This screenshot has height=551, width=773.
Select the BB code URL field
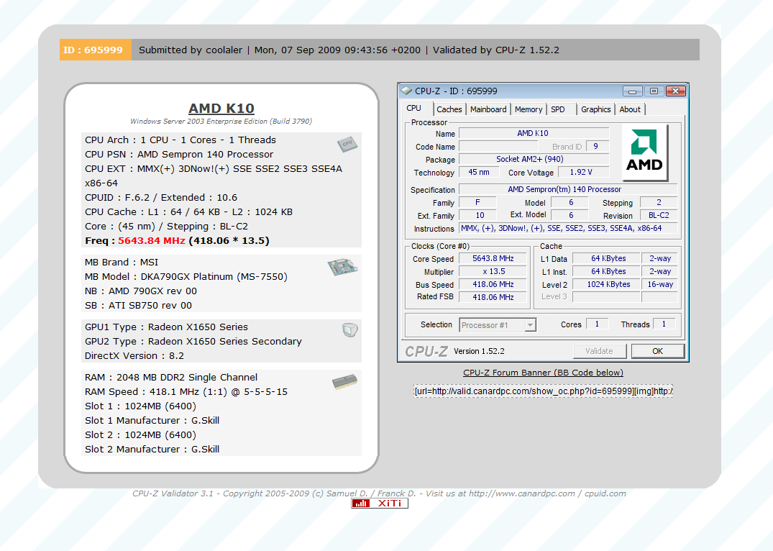click(x=544, y=391)
